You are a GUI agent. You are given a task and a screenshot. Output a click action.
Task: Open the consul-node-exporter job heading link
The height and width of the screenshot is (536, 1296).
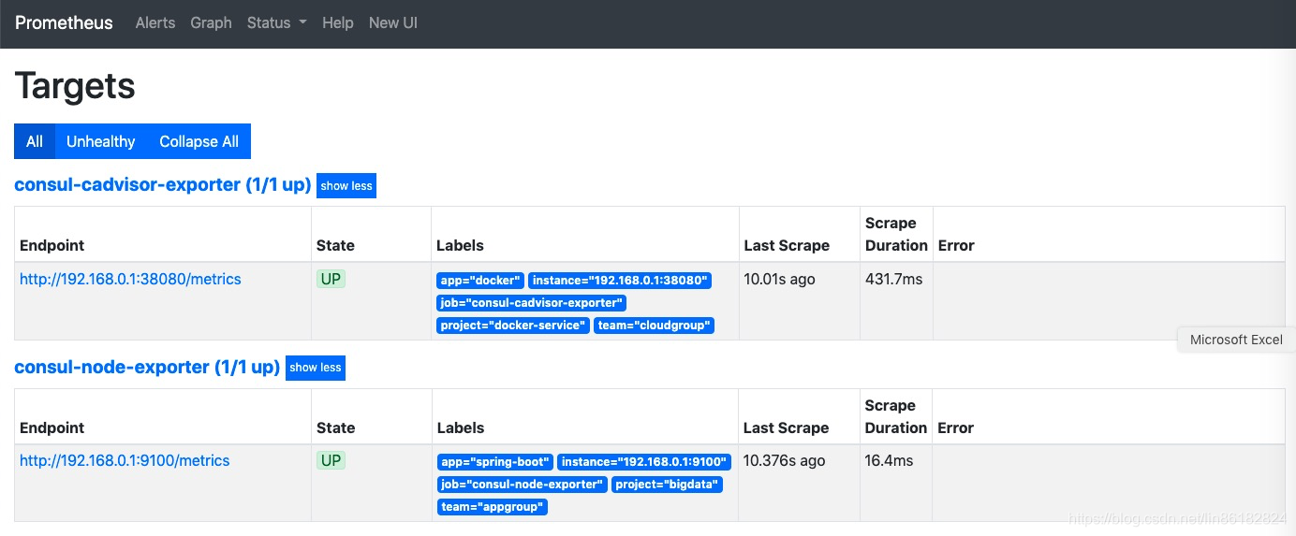point(147,367)
